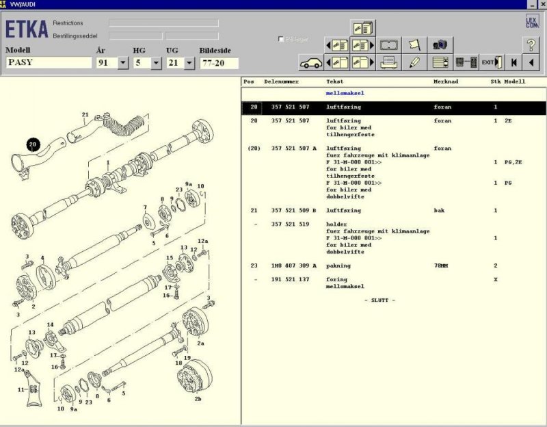Click the printer icon

tap(389, 63)
